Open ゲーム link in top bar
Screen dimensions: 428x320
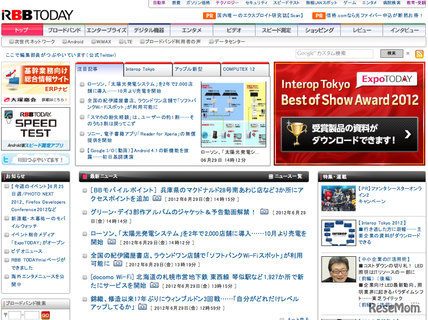pyautogui.click(x=350, y=3)
